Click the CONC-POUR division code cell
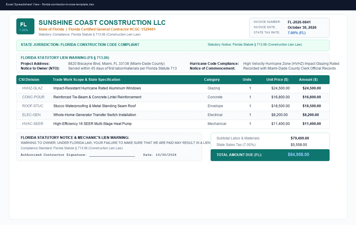This screenshot has width=356, height=225. pos(33,97)
